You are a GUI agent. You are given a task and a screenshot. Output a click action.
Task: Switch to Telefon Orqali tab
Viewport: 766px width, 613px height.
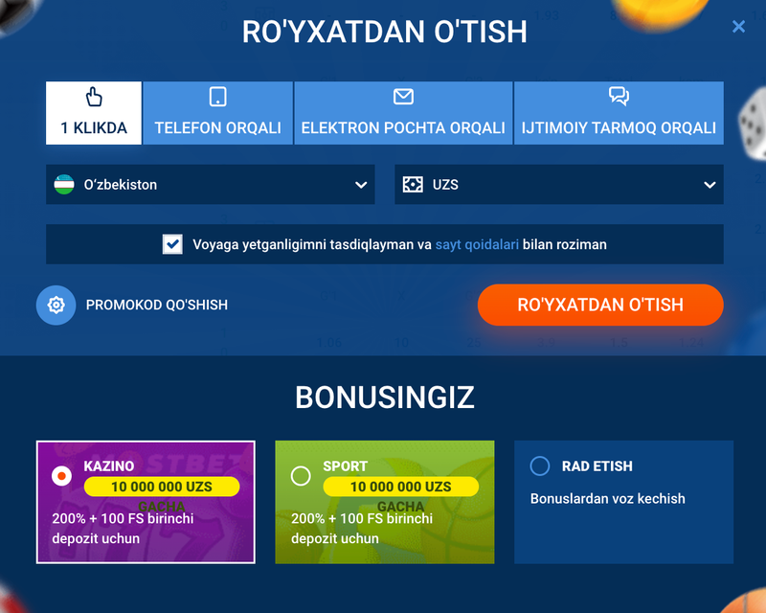click(x=217, y=113)
